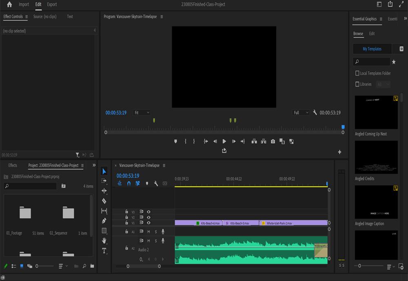Switch to the Effects panel tab

13,165
